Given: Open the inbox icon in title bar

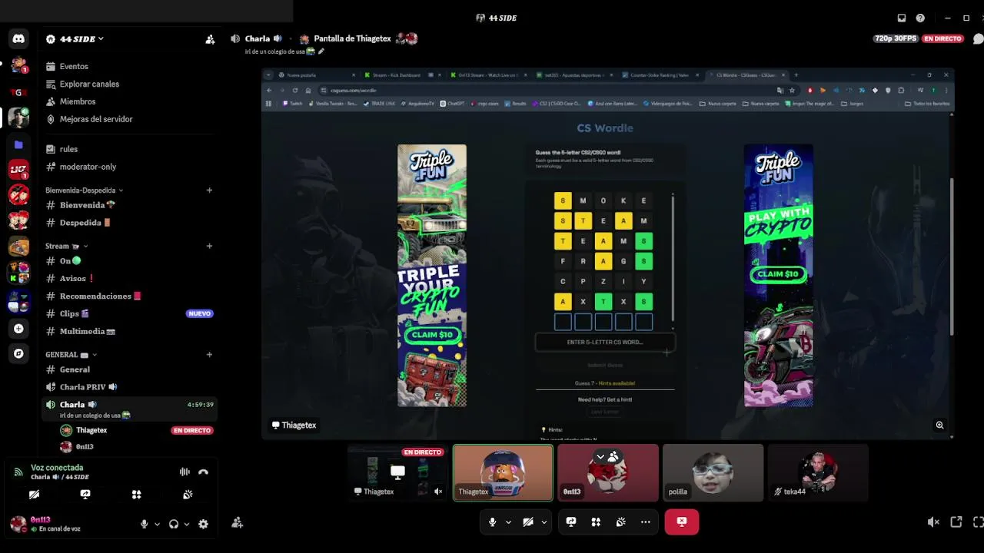Looking at the screenshot, I should (902, 18).
